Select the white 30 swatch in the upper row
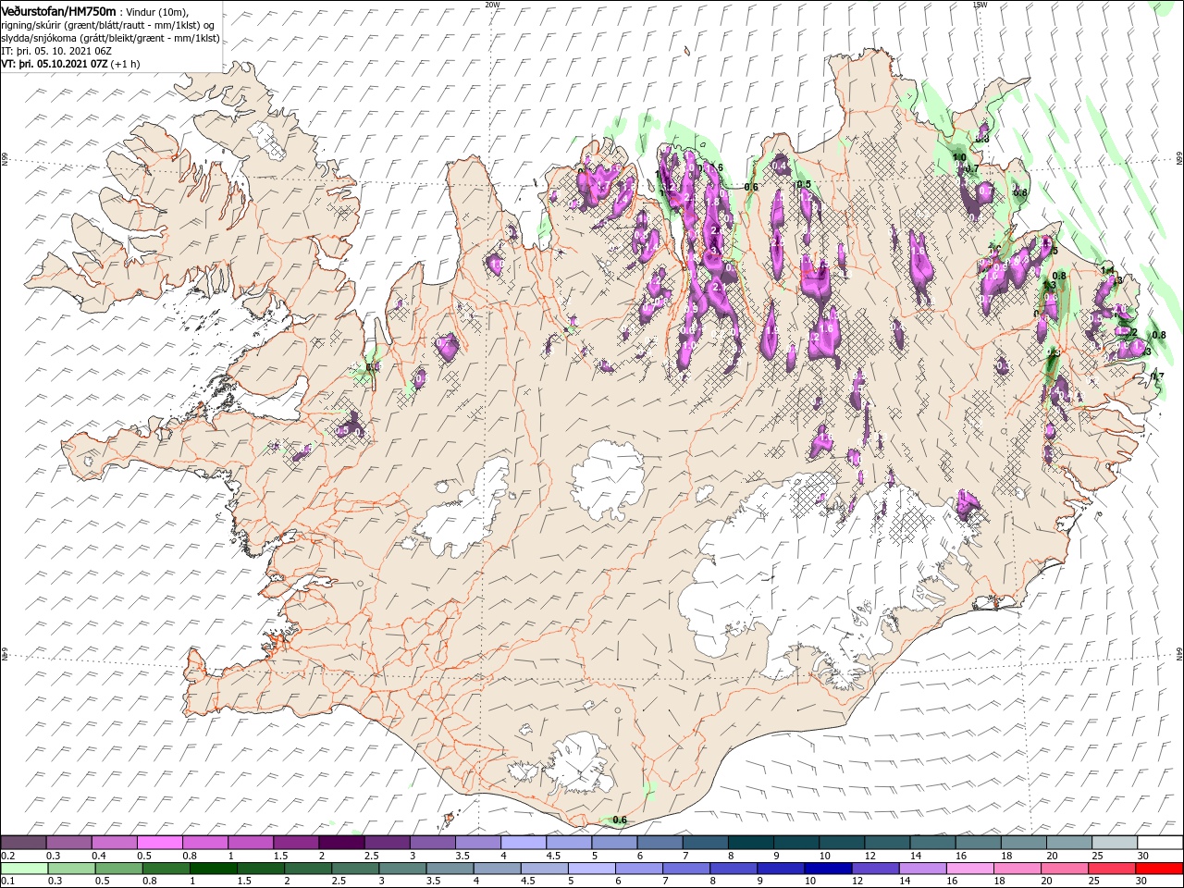The width and height of the screenshot is (1184, 888). [1160, 843]
